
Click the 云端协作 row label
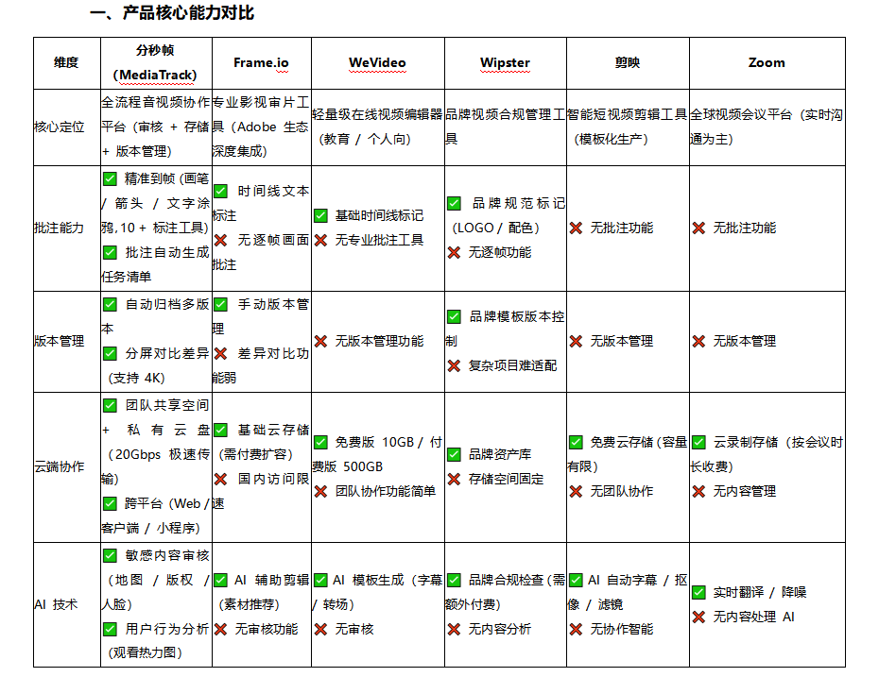[60, 466]
